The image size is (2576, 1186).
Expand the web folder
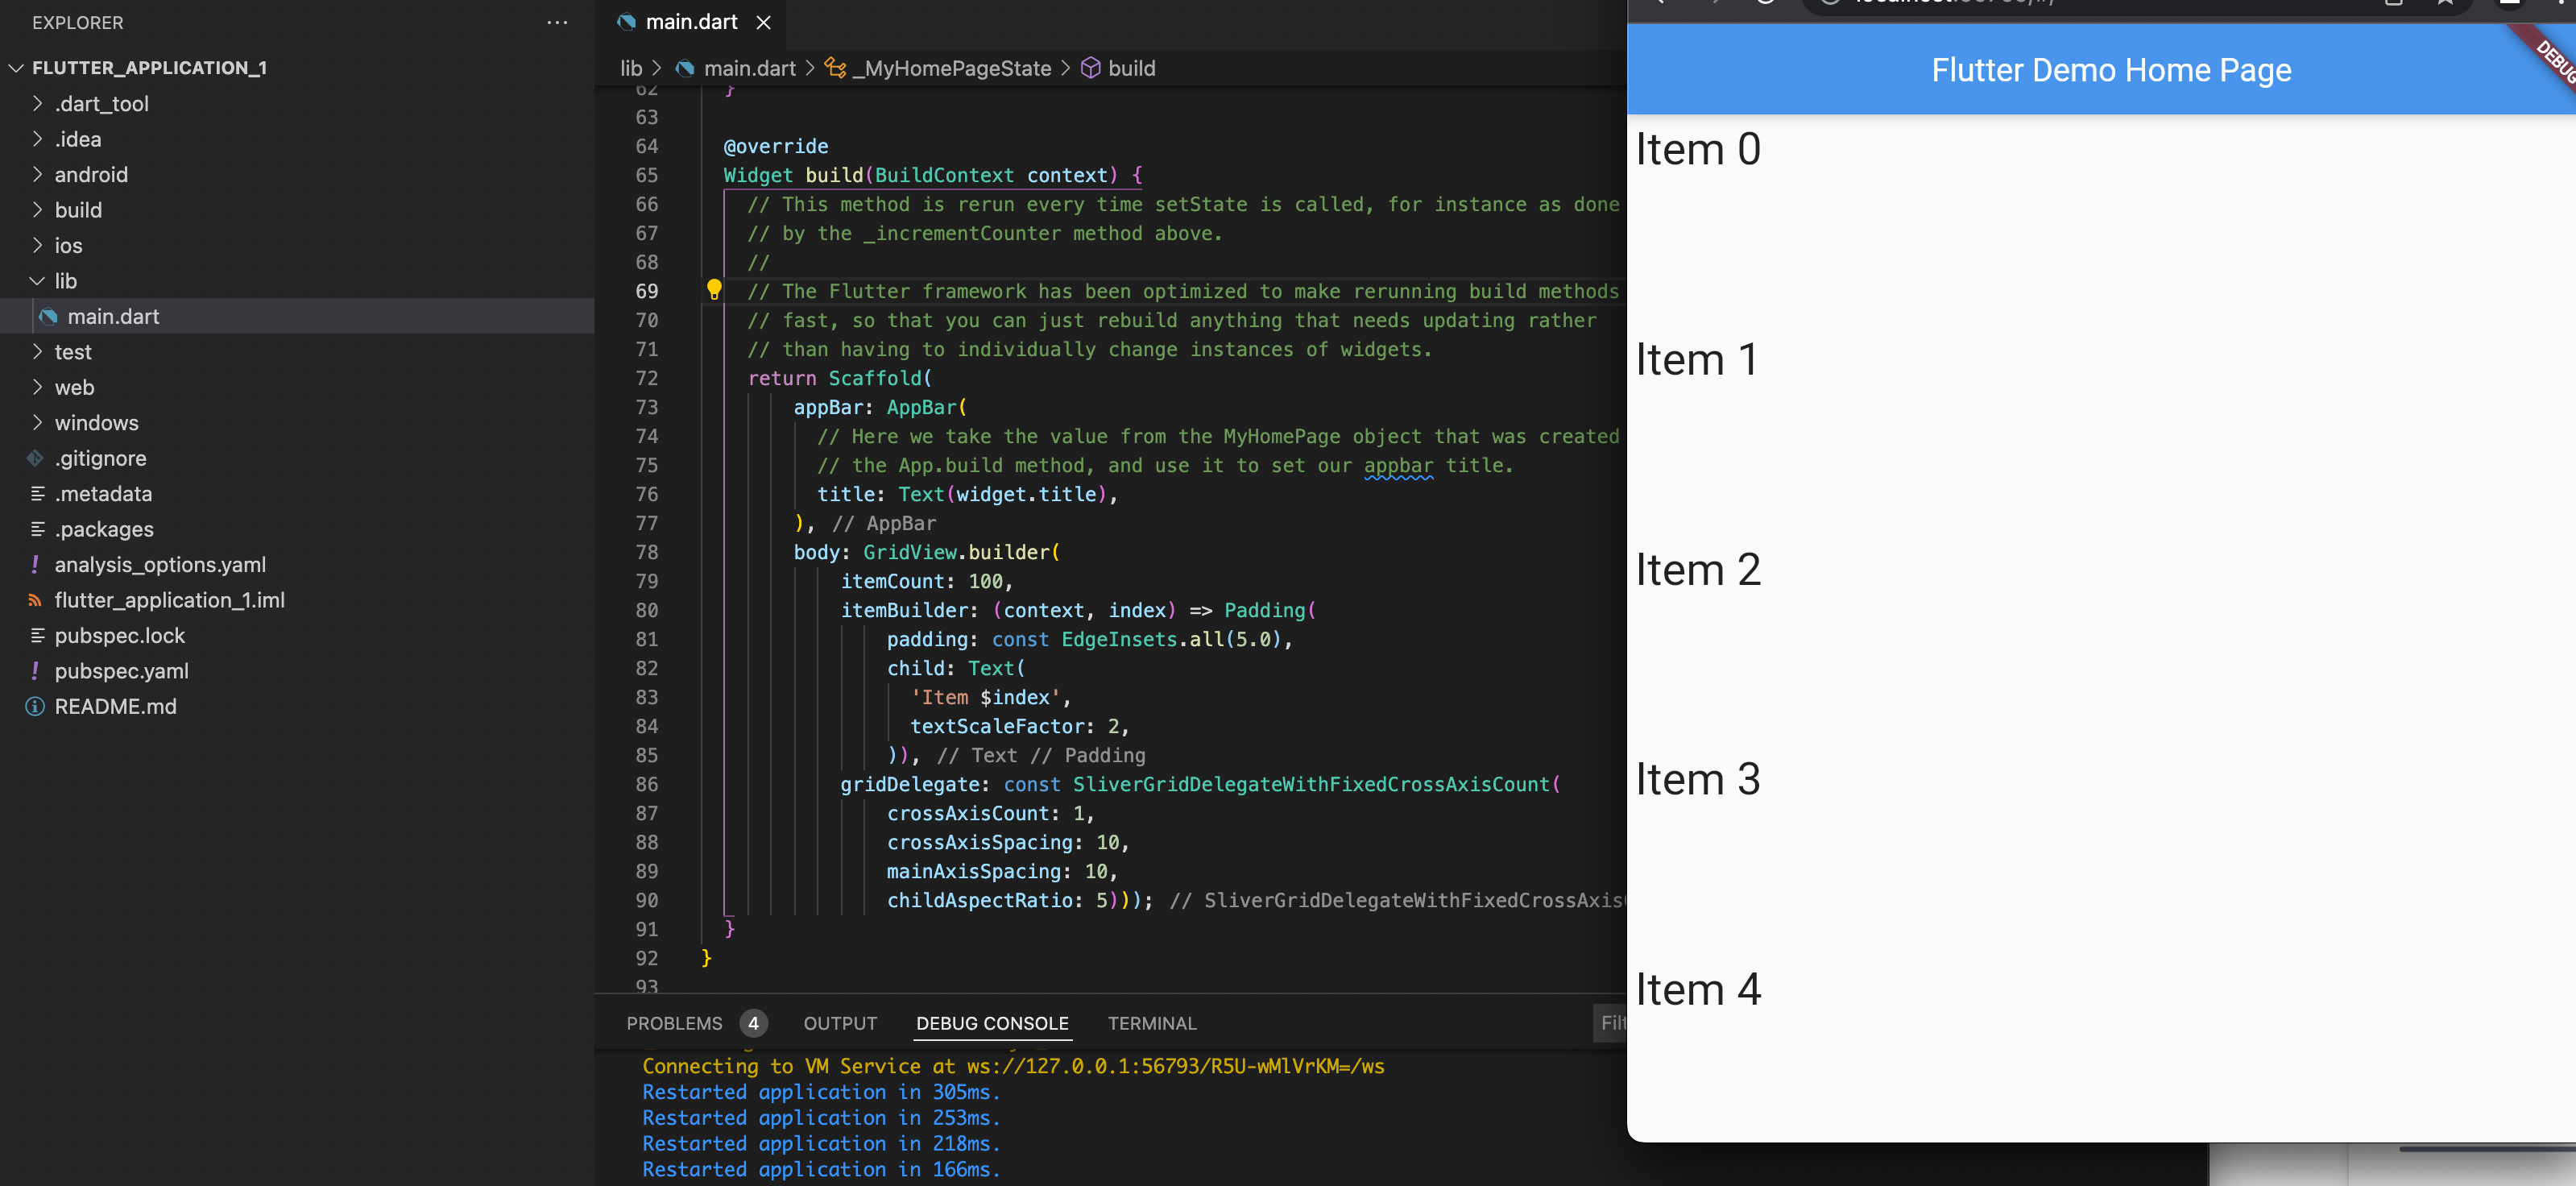click(37, 387)
